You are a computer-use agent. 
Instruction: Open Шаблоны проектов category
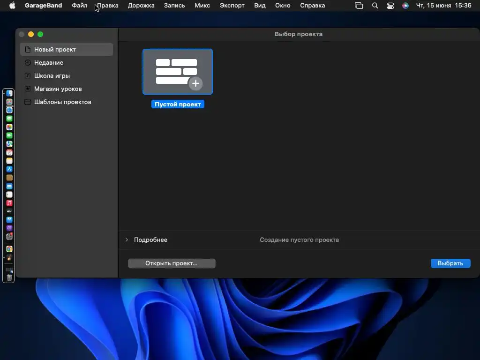(67, 102)
